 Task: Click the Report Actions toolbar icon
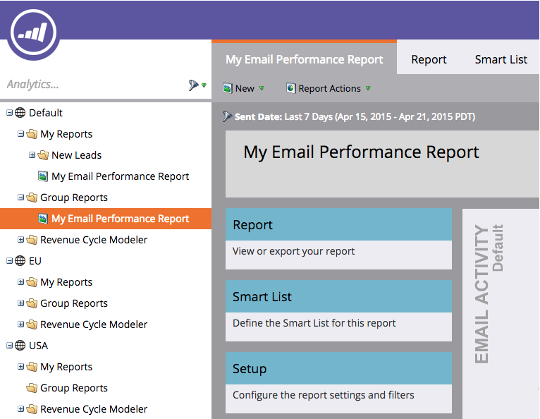point(290,88)
